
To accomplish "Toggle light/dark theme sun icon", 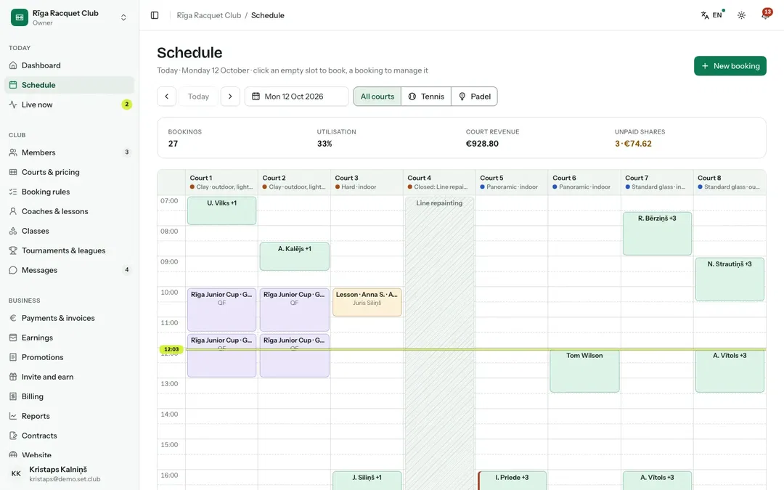I will pyautogui.click(x=741, y=15).
